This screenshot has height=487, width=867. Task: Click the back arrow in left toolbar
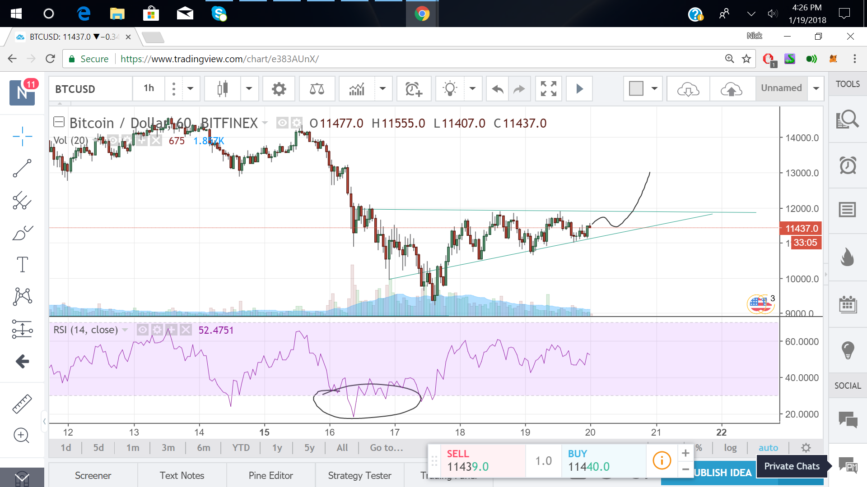coord(22,361)
